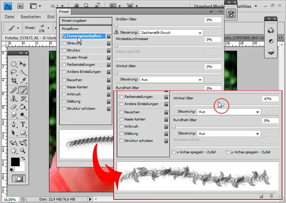
Task: Activate the Crop tool
Action: [14, 80]
